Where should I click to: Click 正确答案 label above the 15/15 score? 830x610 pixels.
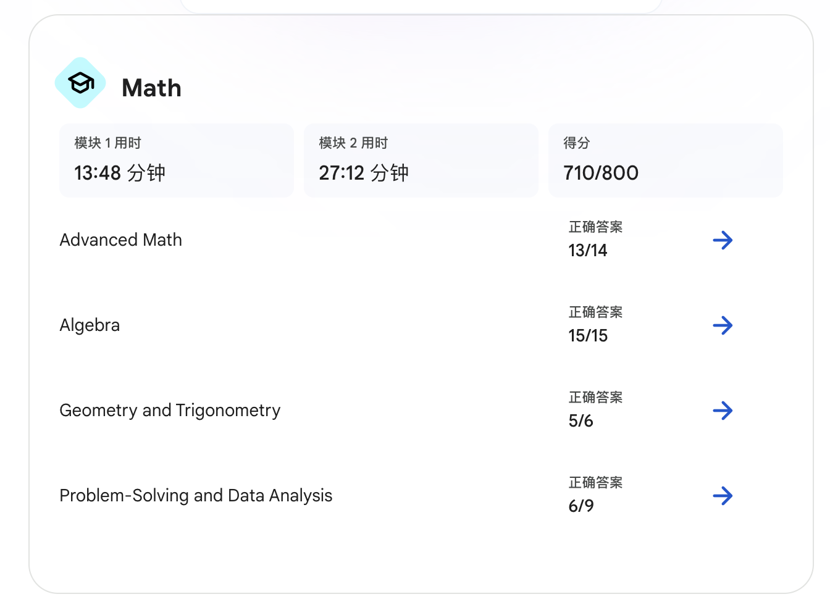595,312
